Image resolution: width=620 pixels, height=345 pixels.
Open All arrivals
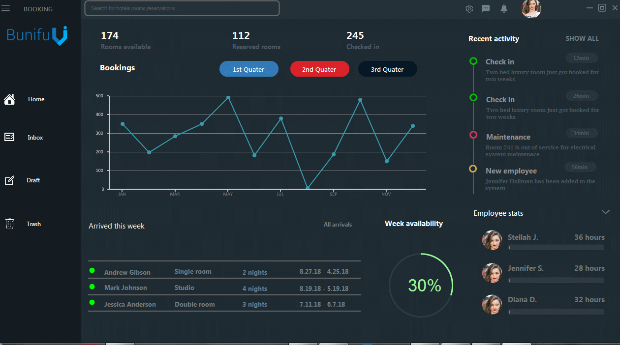tap(338, 224)
